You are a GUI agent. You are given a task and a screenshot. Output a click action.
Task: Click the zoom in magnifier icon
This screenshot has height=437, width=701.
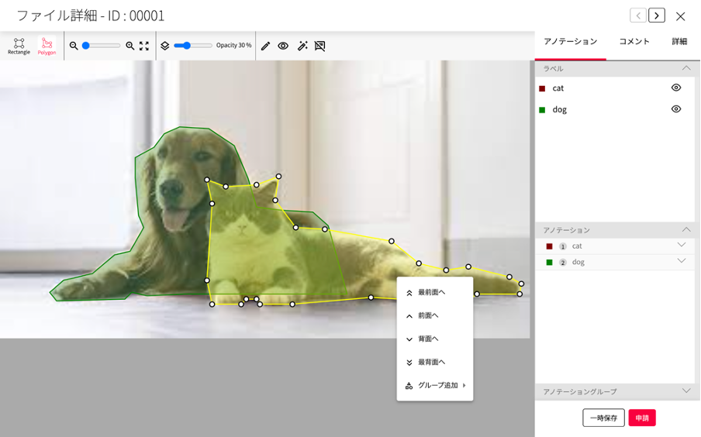(x=130, y=46)
